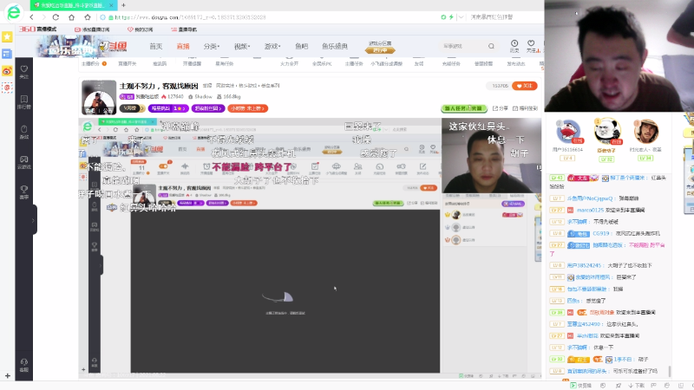Expand the dark sidebar with the arrow handle

tap(34, 220)
